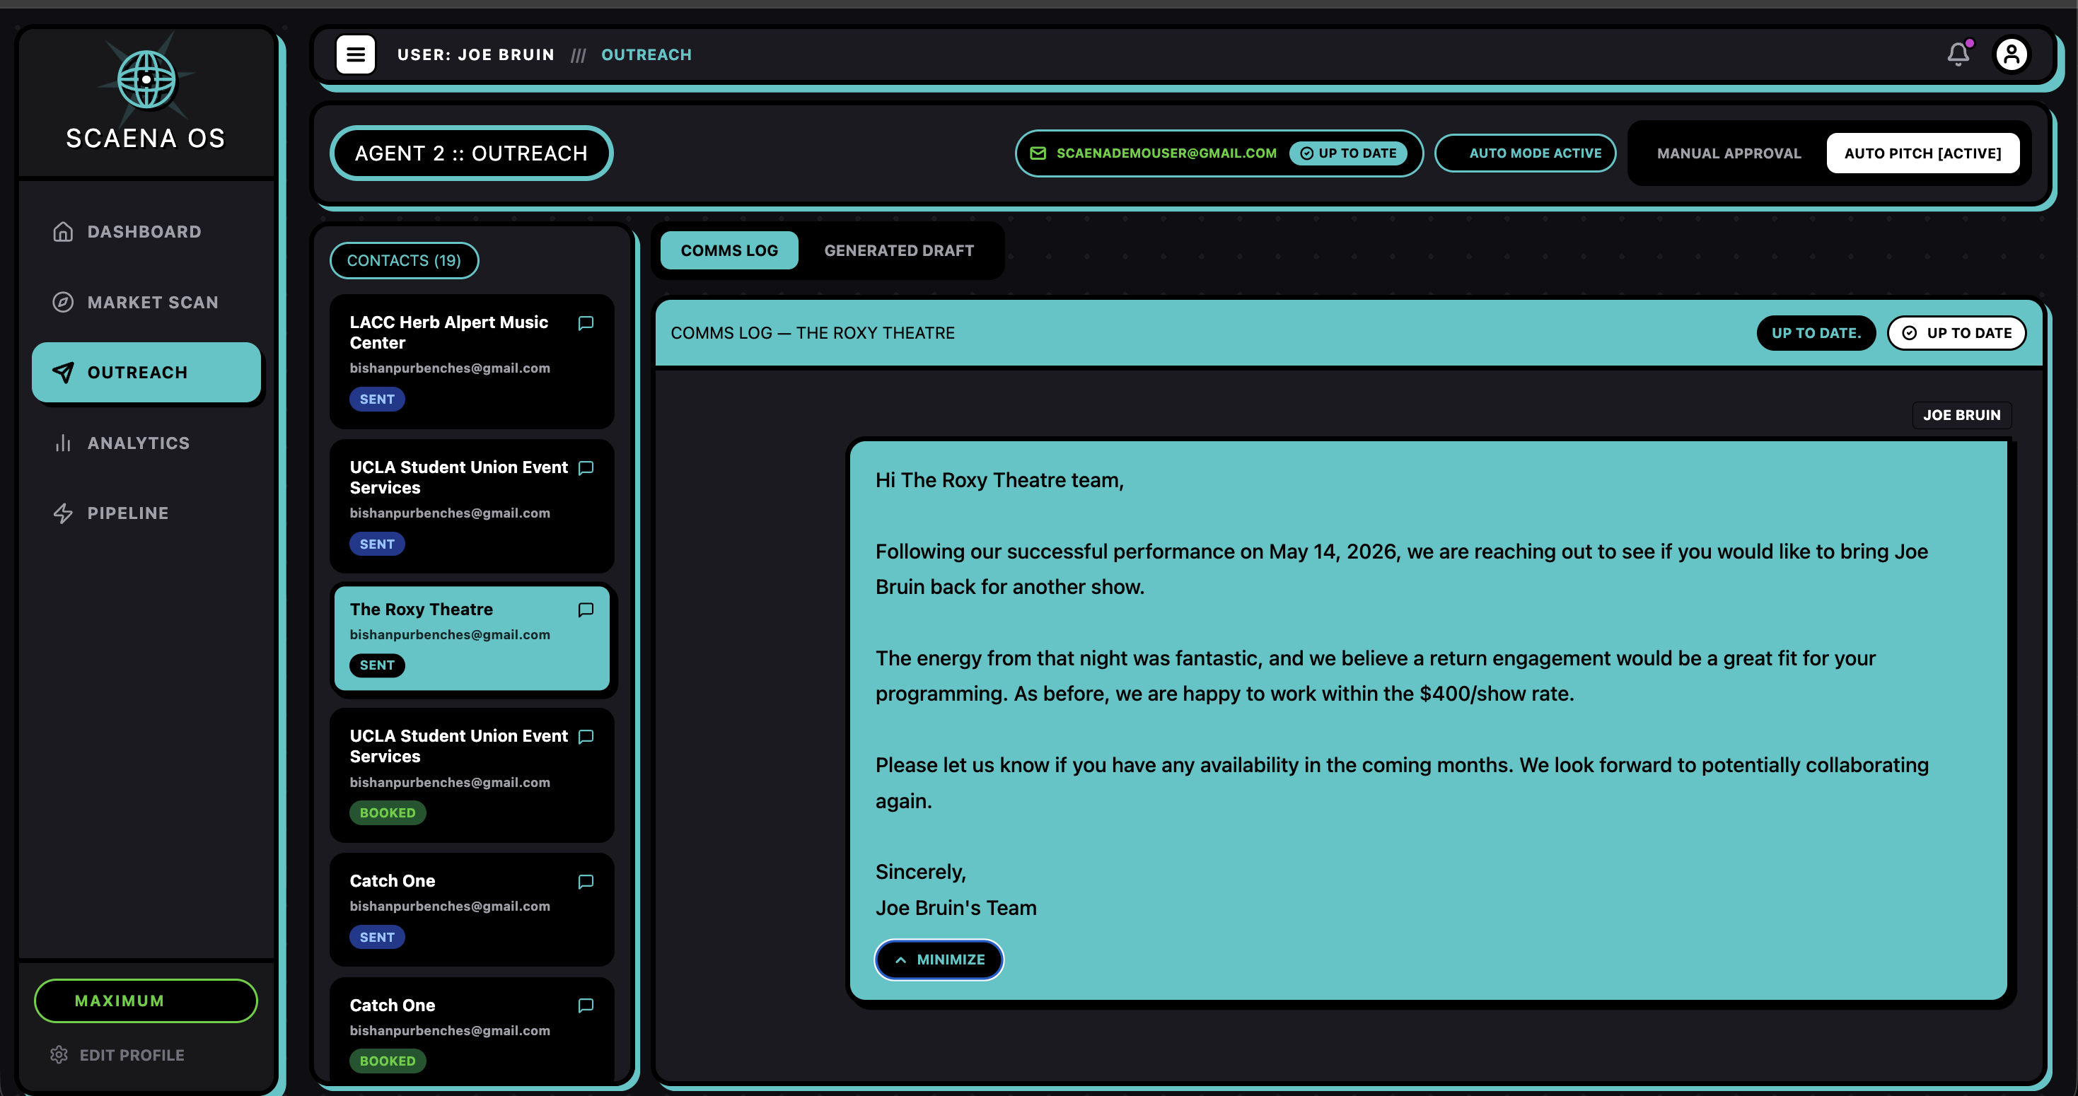Open the Maximum plan selector

(x=146, y=1001)
